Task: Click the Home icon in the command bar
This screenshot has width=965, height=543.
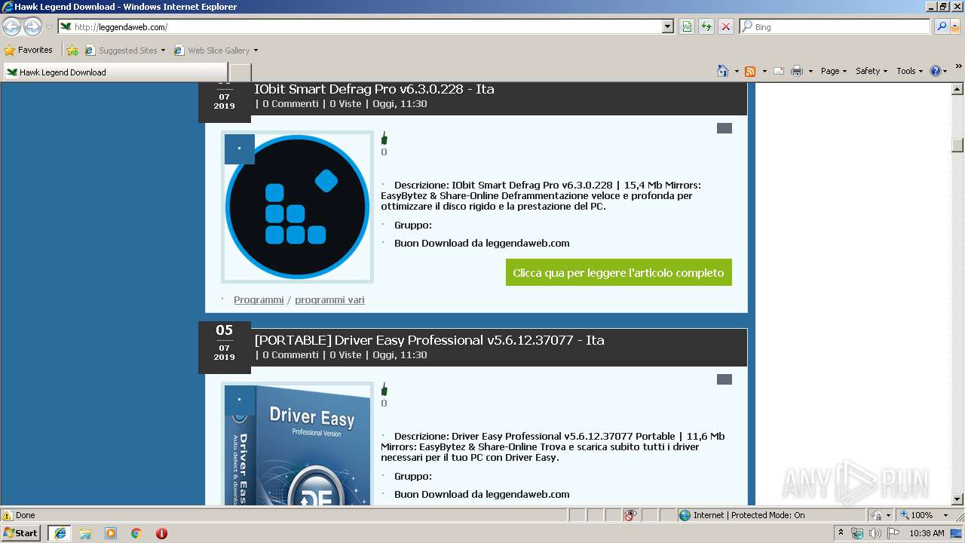Action: click(723, 71)
